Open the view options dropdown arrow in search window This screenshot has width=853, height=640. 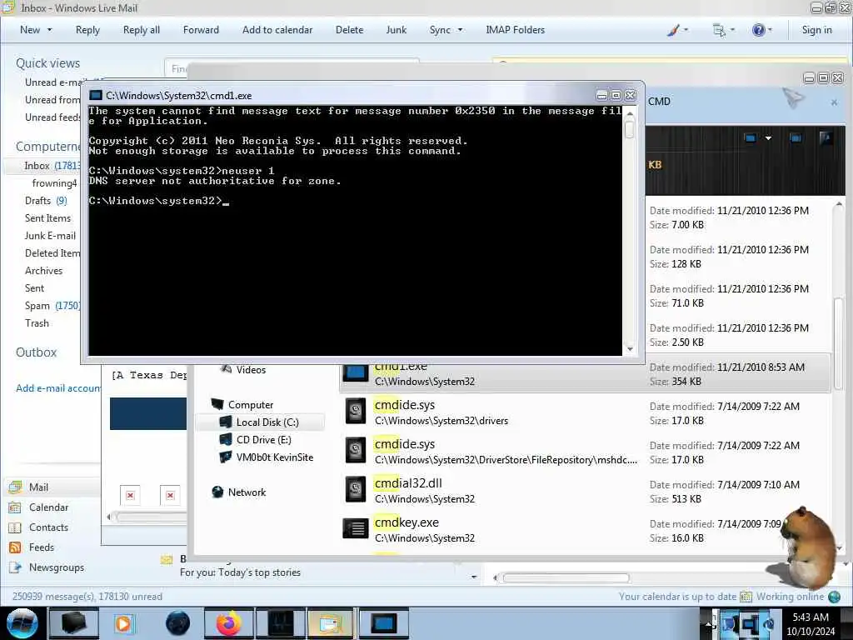pos(768,138)
